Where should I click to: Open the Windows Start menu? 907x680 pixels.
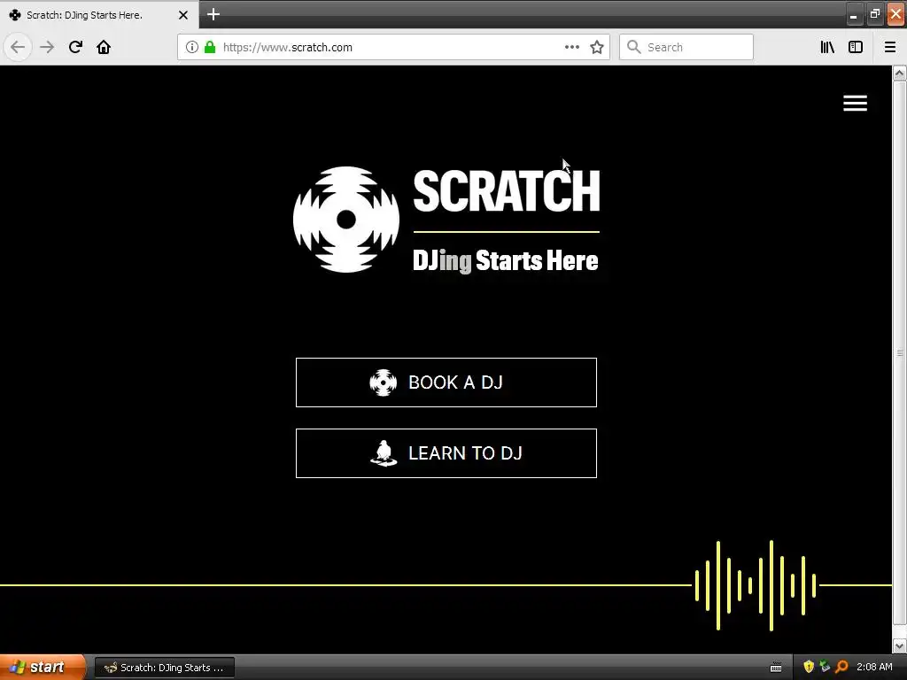43,668
